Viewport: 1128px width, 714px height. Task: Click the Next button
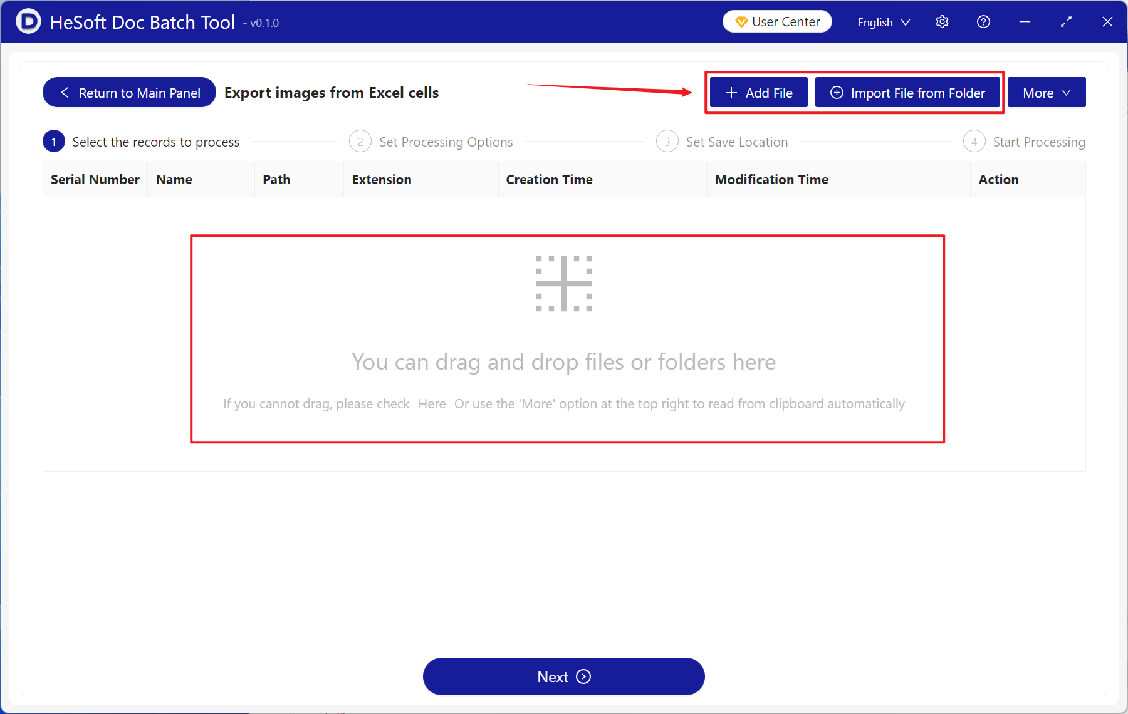564,676
